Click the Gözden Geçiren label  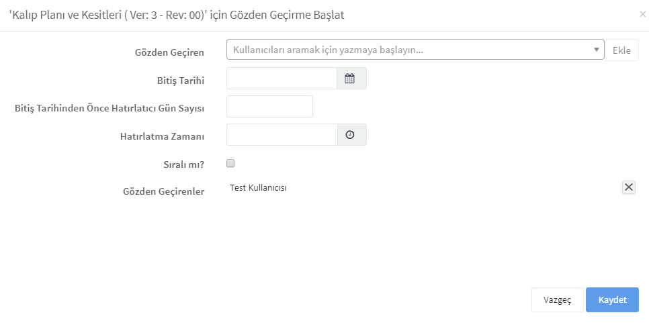coord(169,52)
